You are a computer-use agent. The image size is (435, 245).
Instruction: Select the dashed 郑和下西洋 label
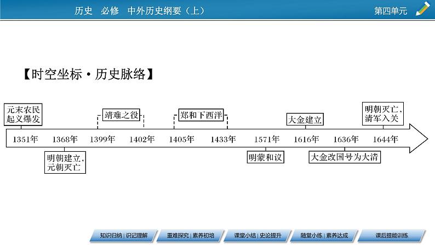tap(202, 116)
